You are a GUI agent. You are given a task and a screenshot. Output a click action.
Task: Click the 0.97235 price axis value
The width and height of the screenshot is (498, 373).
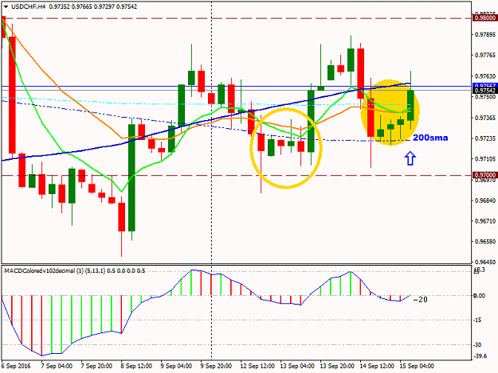tap(485, 138)
